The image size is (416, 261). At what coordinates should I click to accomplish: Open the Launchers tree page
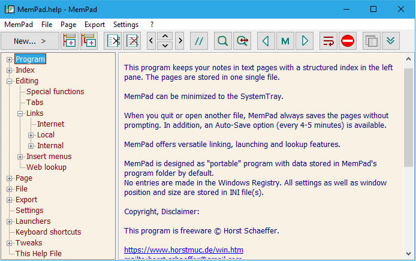[x=33, y=221]
